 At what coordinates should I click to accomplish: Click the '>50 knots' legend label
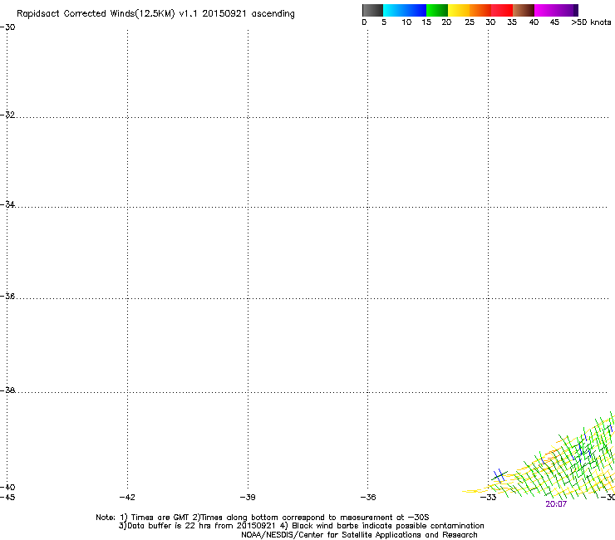[591, 22]
